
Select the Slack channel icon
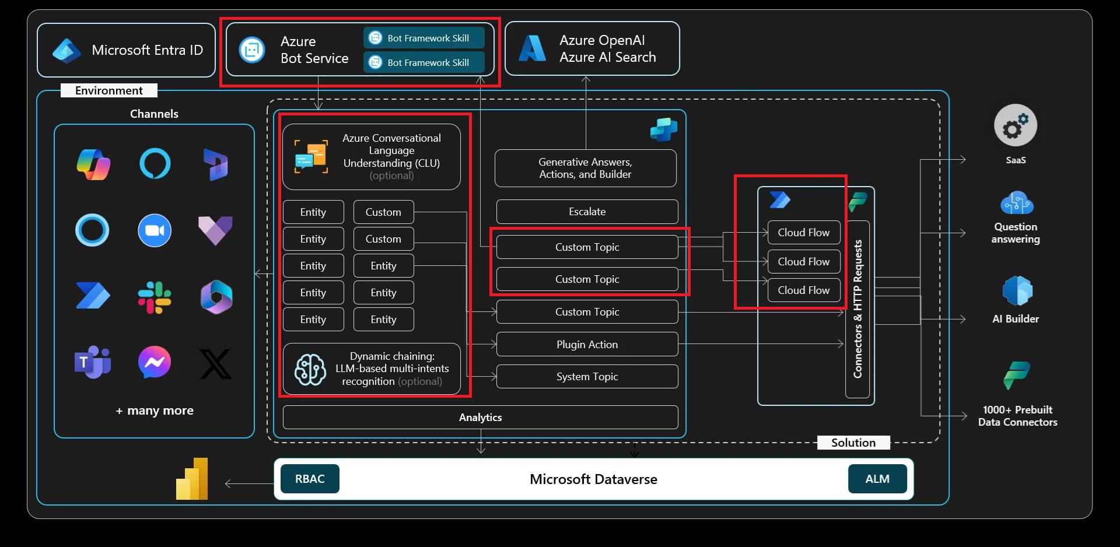(154, 297)
